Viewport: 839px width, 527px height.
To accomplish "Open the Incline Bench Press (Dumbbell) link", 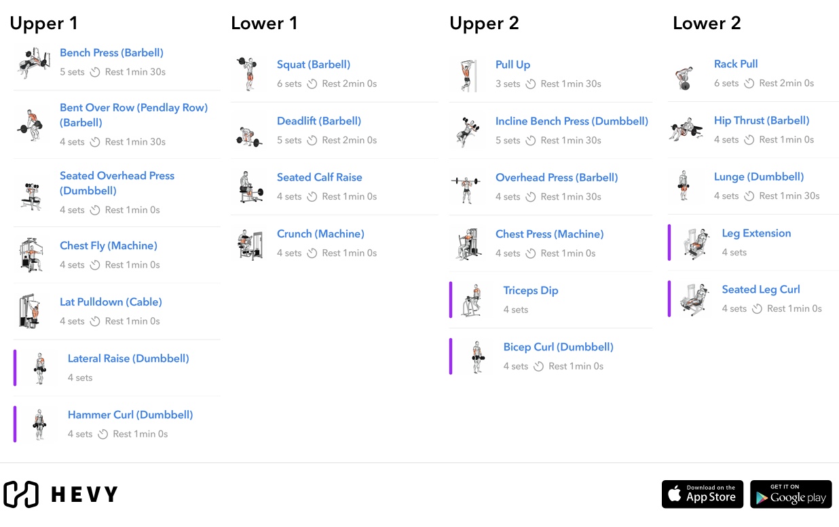I will click(572, 121).
